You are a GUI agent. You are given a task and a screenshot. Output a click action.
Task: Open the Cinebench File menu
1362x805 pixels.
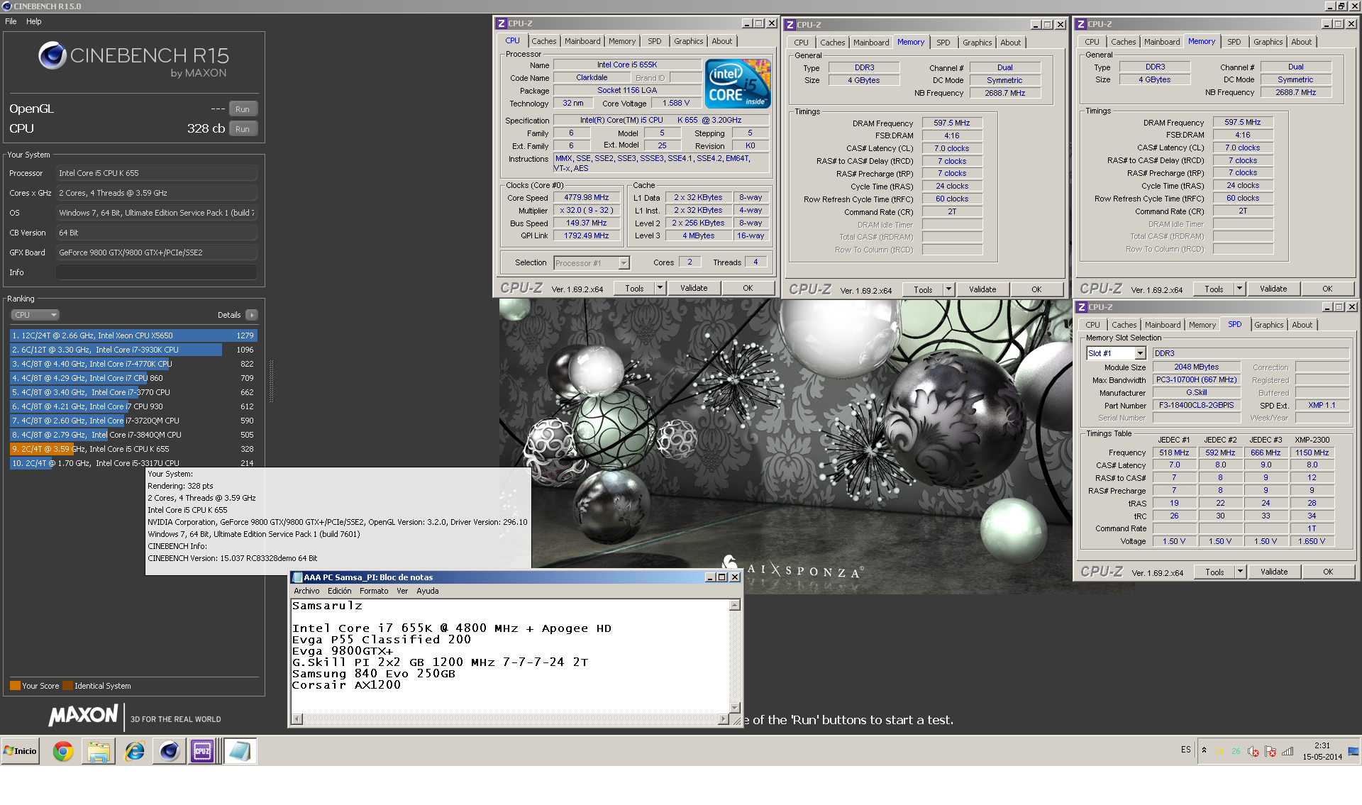click(11, 21)
